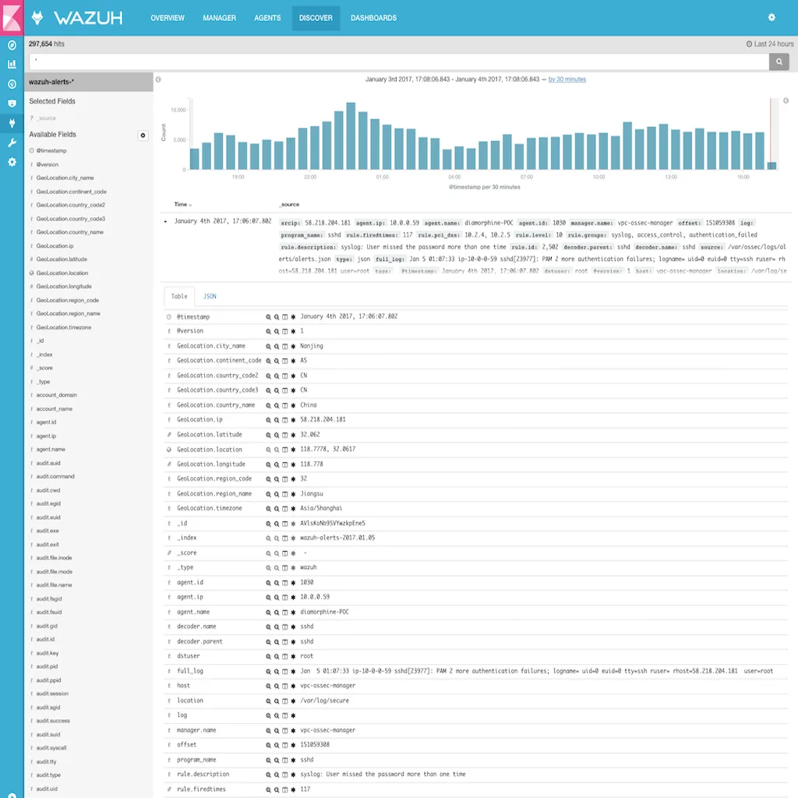
Task: Filter out value on GeoLocation.country_name row
Action: 277,405
